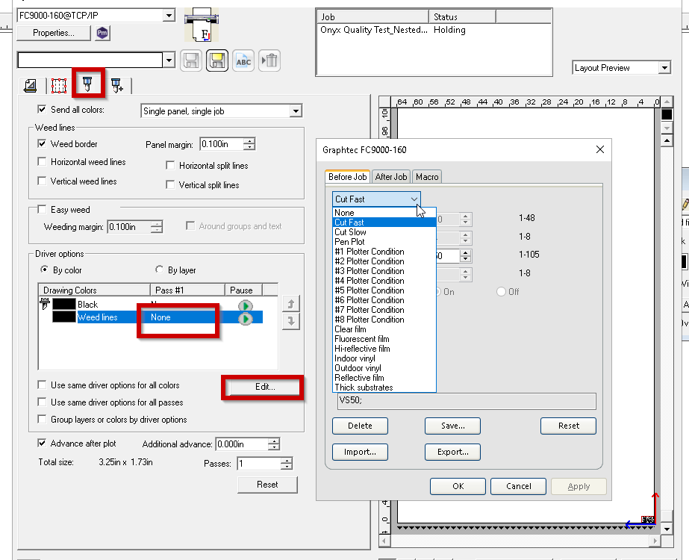Select the Onyx Quality Test_Nested job row
The height and width of the screenshot is (560, 689).
tap(434, 30)
